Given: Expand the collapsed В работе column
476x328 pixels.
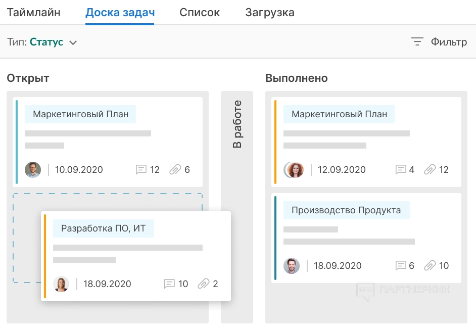Looking at the screenshot, I should 237,124.
